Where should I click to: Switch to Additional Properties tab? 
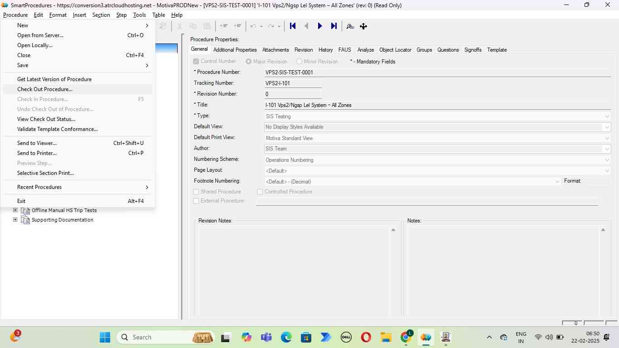coord(235,50)
